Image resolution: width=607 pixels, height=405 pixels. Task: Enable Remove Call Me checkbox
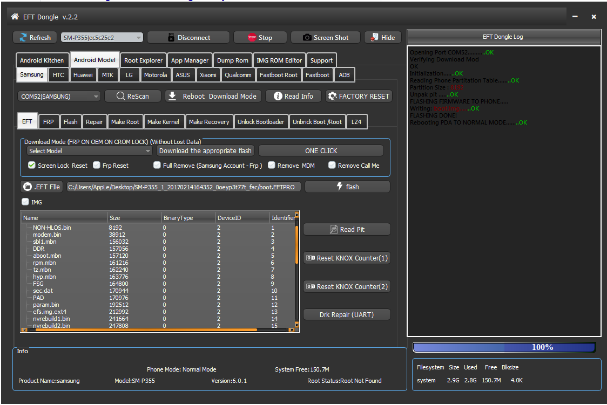click(332, 166)
